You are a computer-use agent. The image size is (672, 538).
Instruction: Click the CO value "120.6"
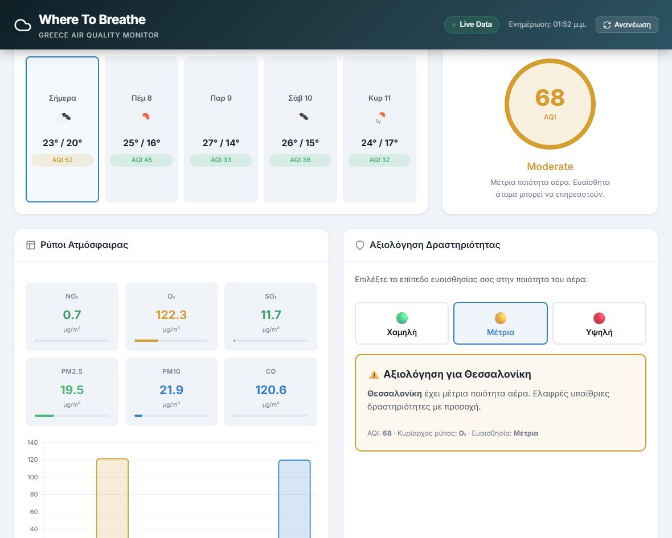click(x=271, y=390)
